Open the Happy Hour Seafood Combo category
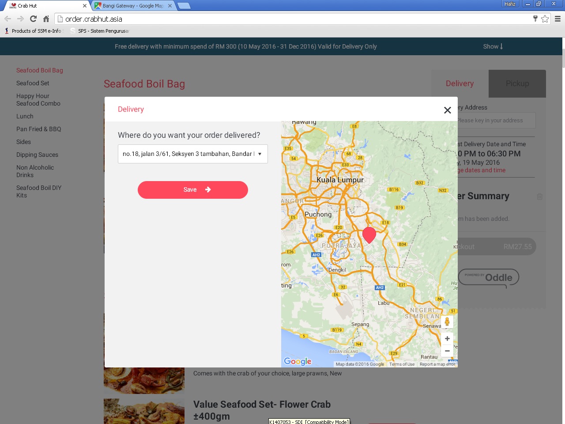 [x=38, y=100]
